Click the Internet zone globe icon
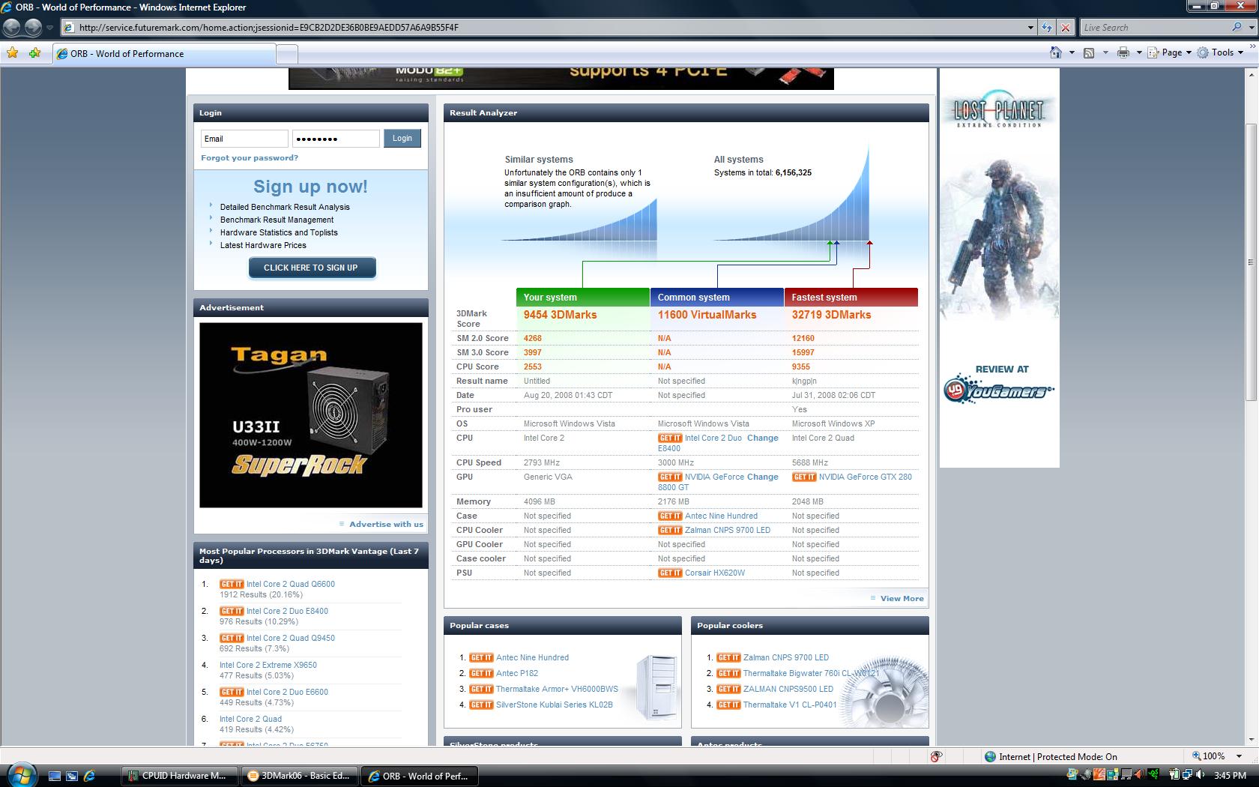1259x787 pixels. (x=990, y=756)
